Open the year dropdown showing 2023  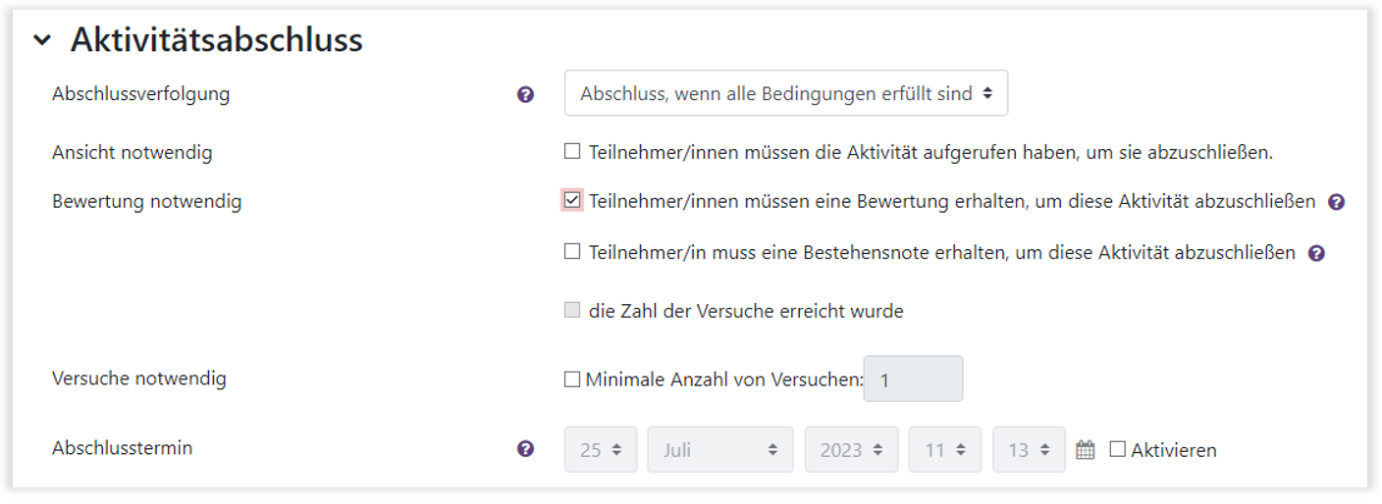851,450
